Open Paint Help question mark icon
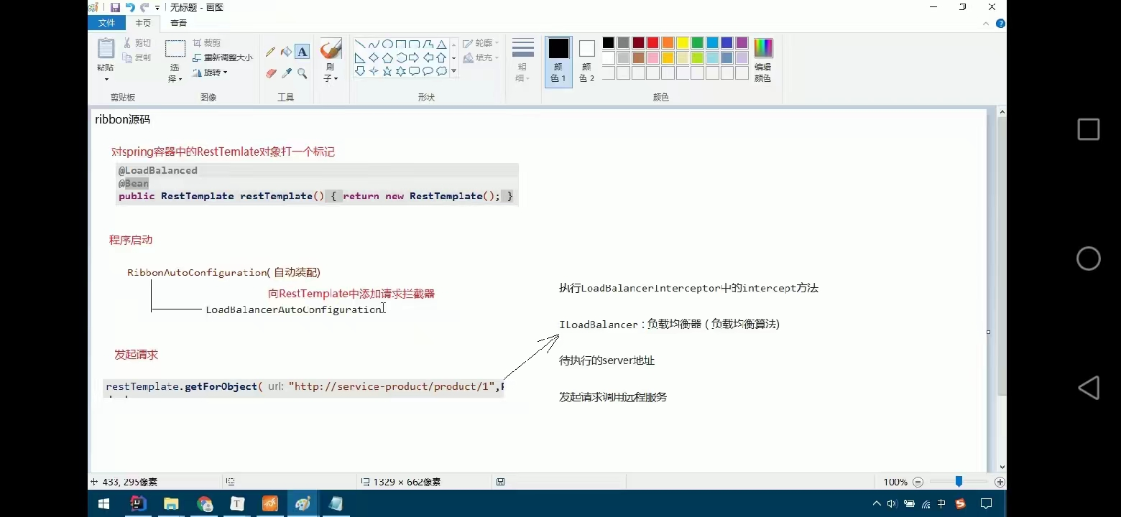1121x517 pixels. [x=1000, y=24]
